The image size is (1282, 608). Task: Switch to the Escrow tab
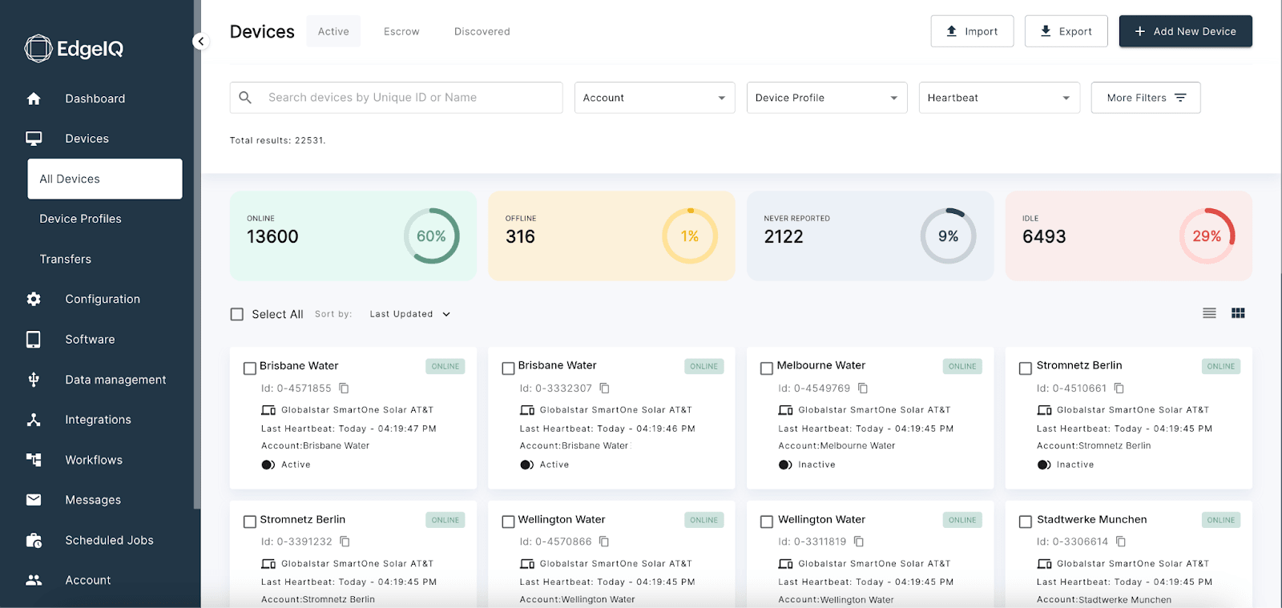[x=401, y=31]
